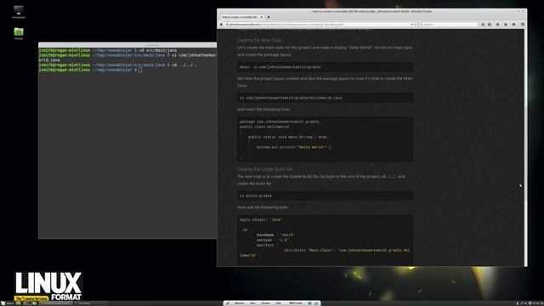Expand the URL bar history dropdown

pyautogui.click(x=411, y=25)
